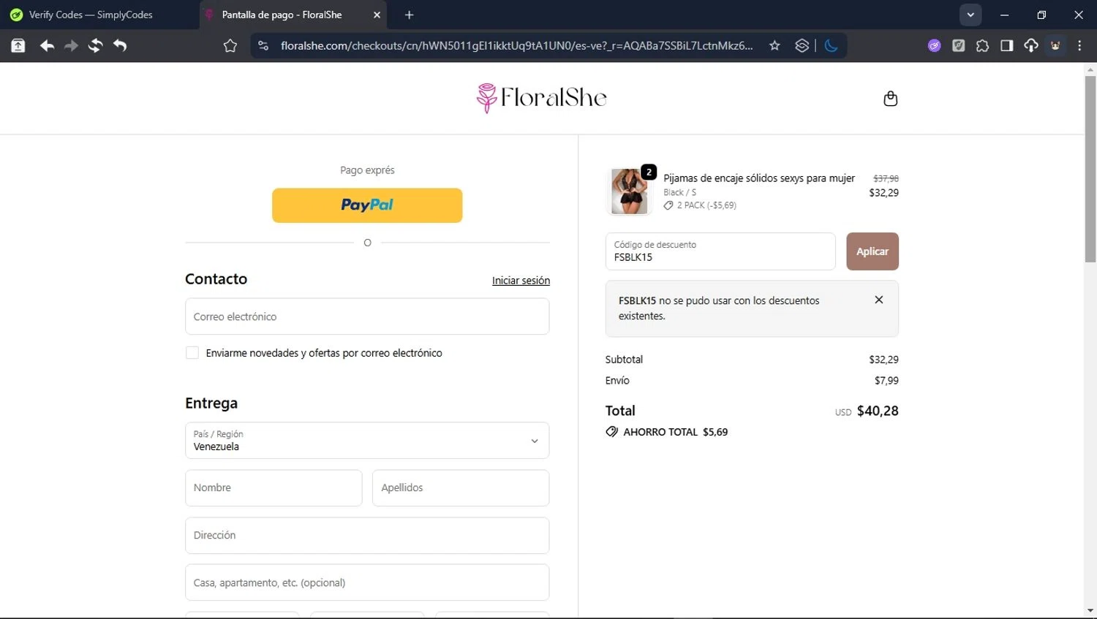The height and width of the screenshot is (619, 1097).
Task: Click the page vertical scrollbar thumb
Action: coord(1090,169)
